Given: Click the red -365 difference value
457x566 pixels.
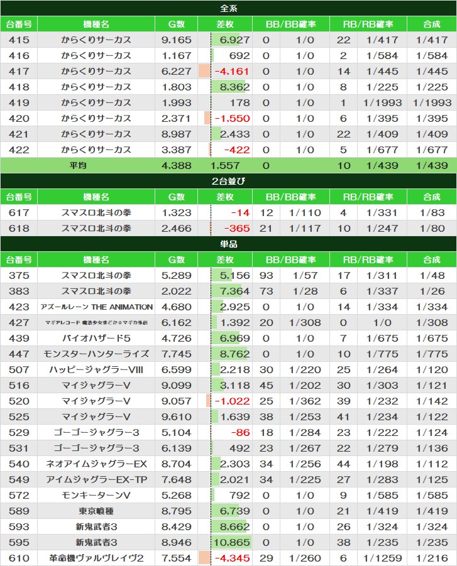Looking at the screenshot, I should tap(236, 229).
